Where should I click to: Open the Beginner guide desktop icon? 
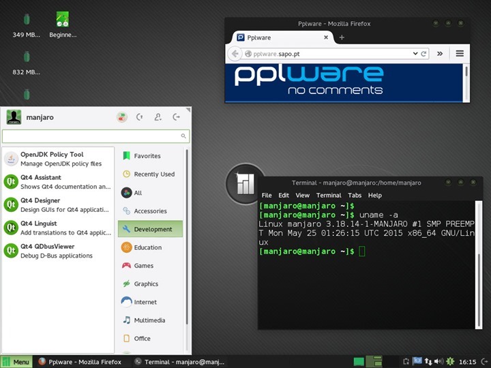point(63,26)
